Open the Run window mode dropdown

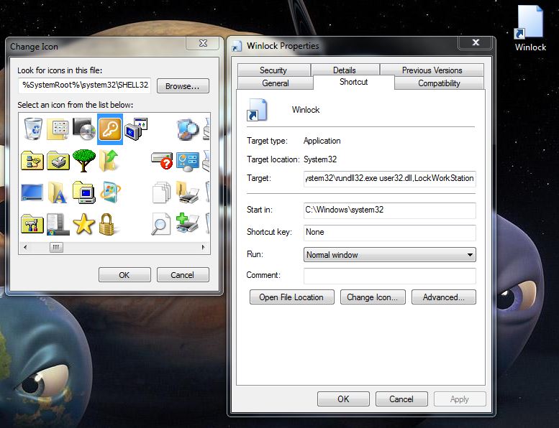coord(390,255)
